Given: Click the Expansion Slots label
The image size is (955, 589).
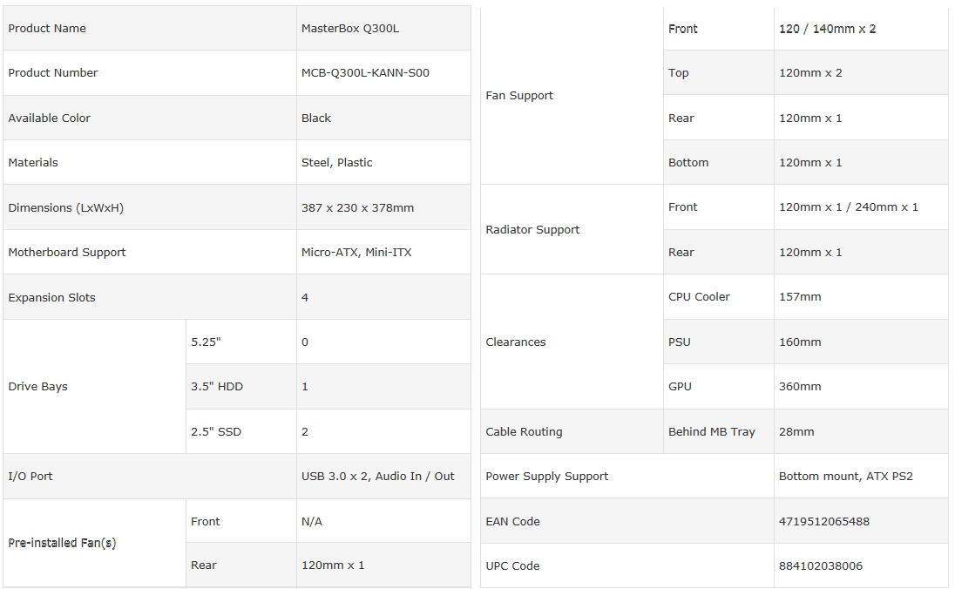Looking at the screenshot, I should point(51,297).
